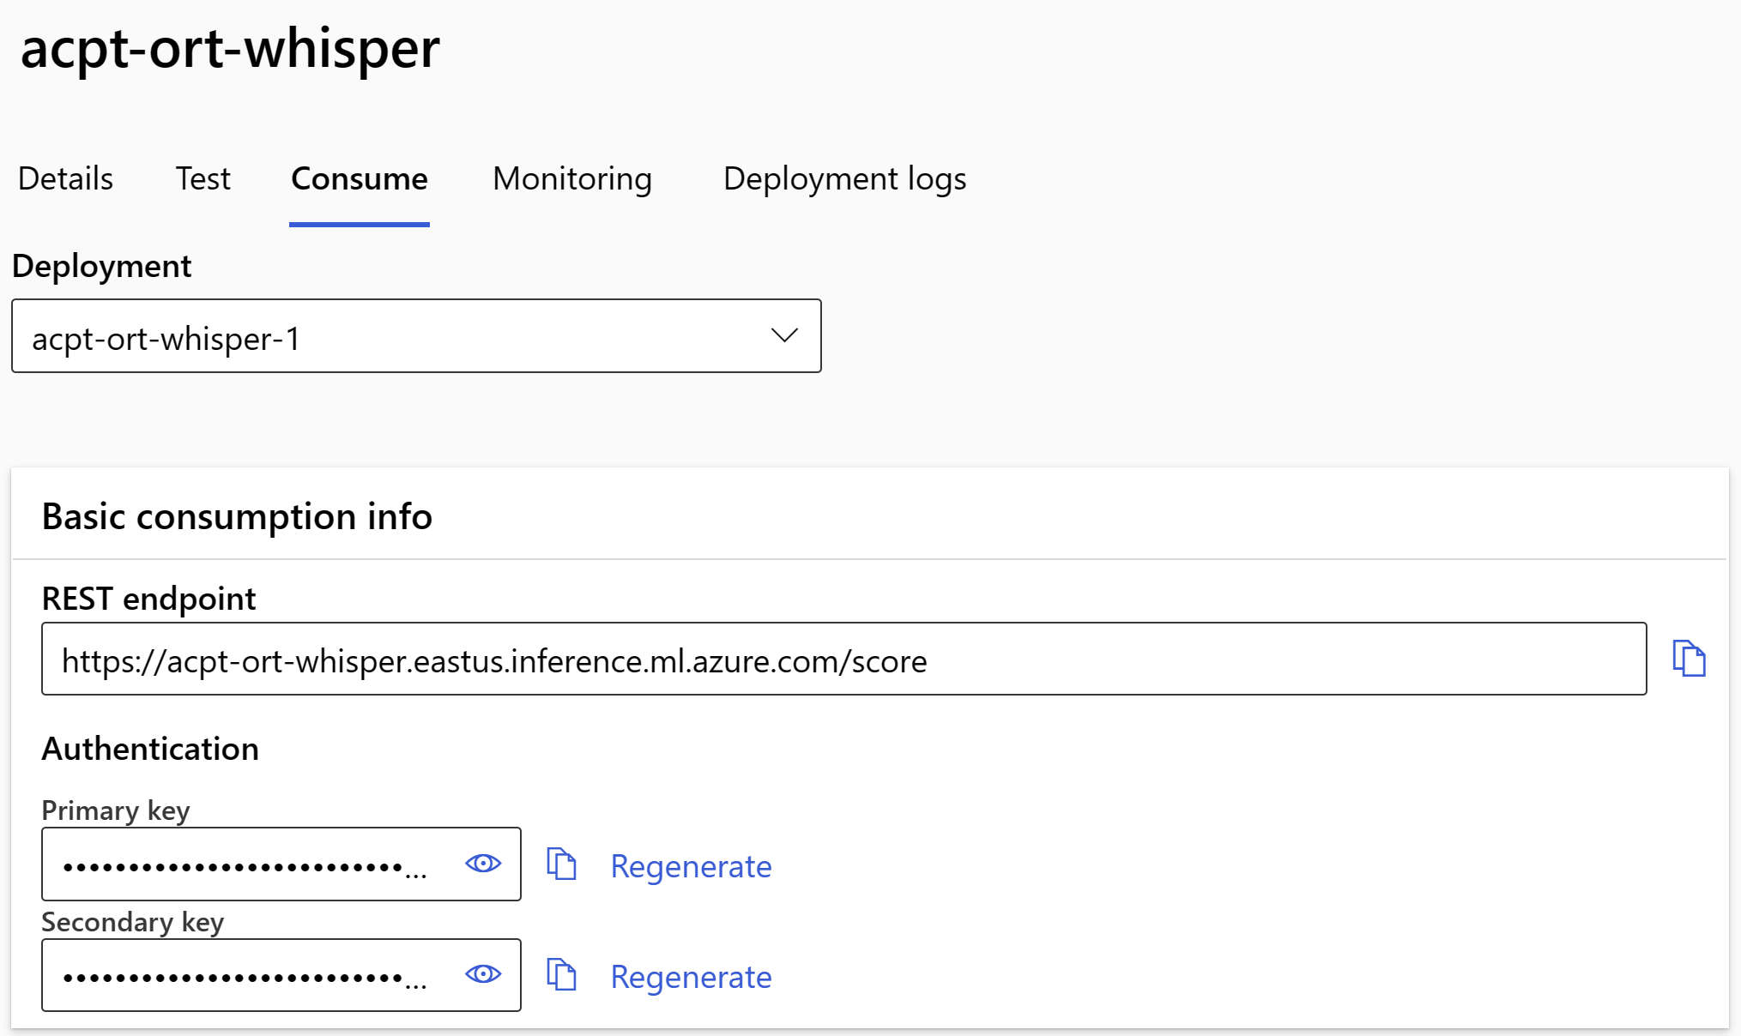Click the eye icon for the primary key
The image size is (1741, 1036).
[482, 864]
